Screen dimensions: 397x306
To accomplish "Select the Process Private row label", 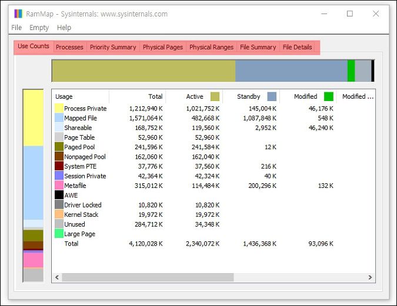I will click(x=85, y=109).
